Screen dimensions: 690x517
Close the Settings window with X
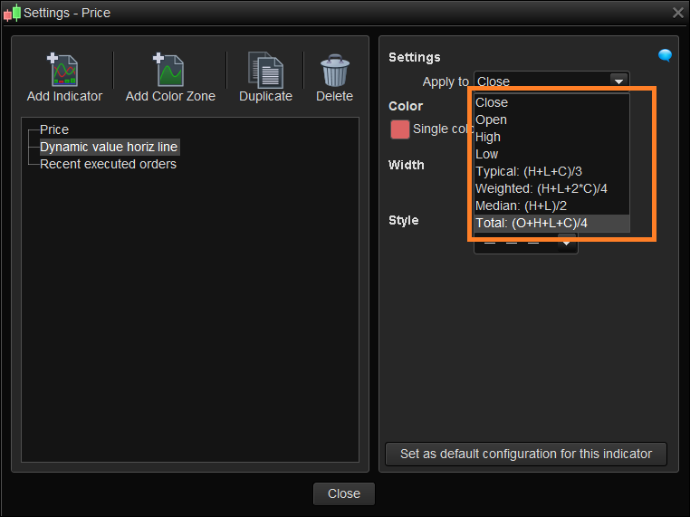tap(678, 13)
